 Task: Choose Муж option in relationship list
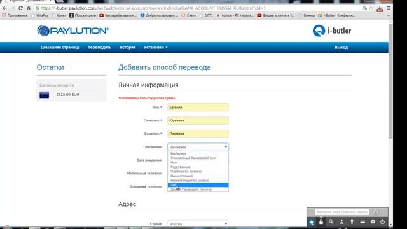click(x=198, y=163)
